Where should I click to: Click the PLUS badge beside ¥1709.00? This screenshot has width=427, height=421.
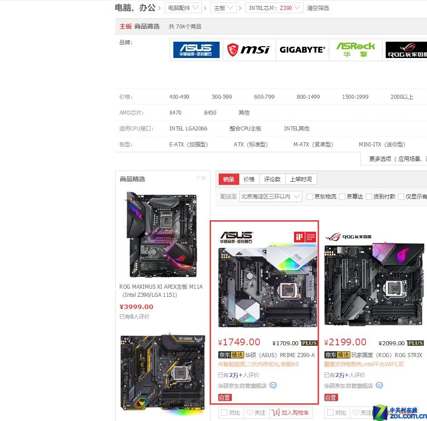[309, 343]
